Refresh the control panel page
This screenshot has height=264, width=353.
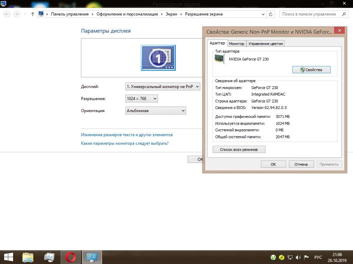(x=271, y=14)
